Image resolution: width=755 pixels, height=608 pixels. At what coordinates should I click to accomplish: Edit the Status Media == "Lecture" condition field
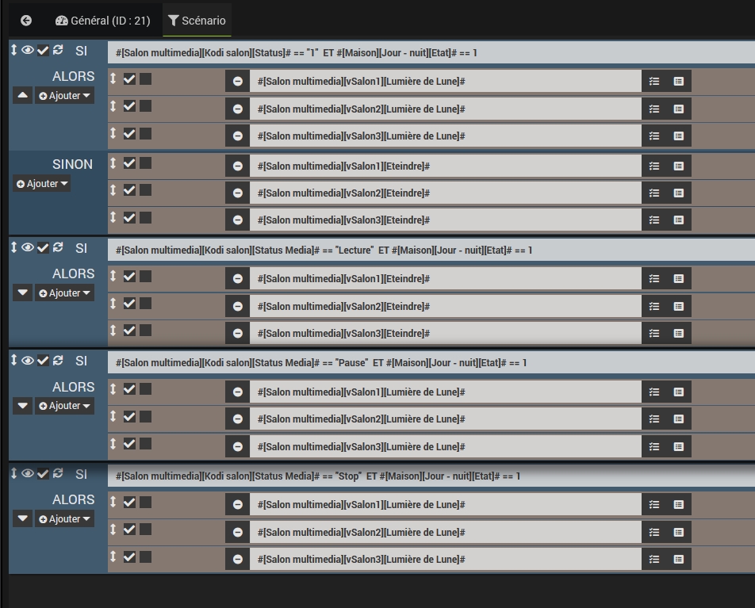[431, 250]
